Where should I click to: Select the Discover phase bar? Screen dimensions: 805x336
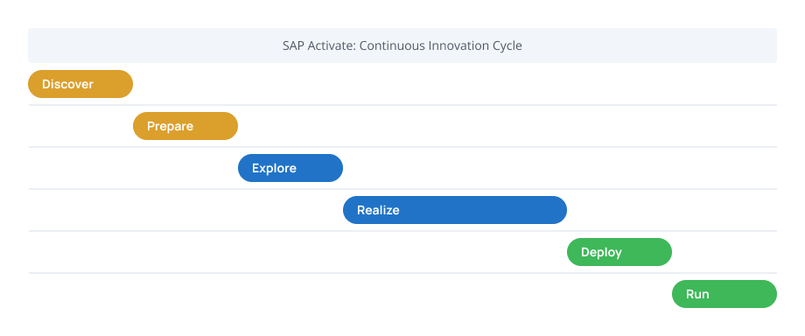(x=80, y=84)
